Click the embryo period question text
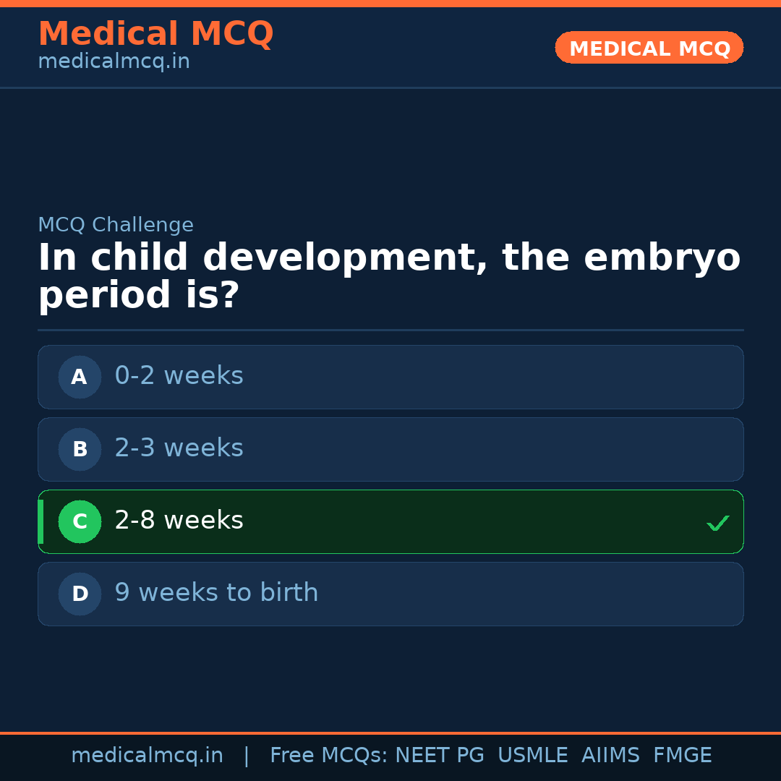 click(389, 277)
